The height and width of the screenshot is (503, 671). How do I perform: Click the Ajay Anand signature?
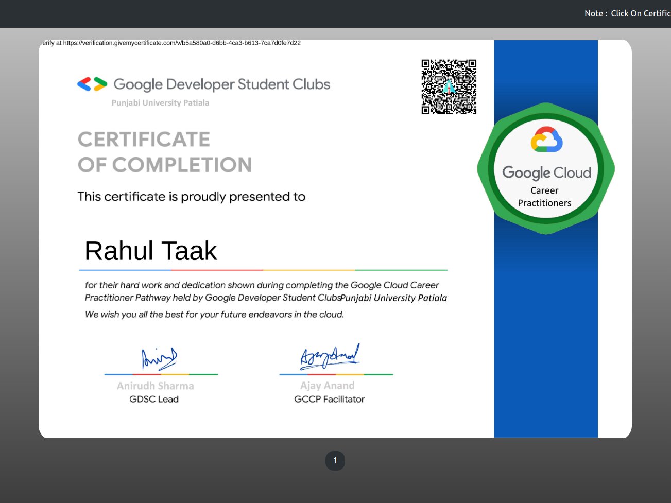coord(330,356)
